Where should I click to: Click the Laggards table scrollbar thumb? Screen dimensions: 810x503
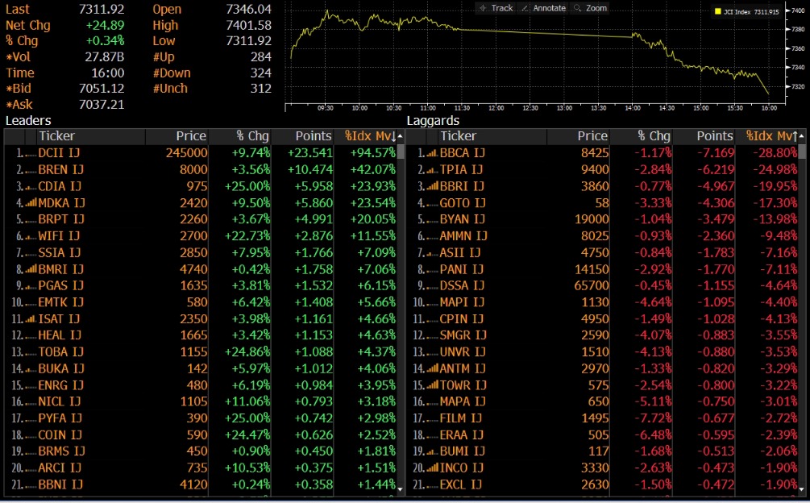pos(802,152)
